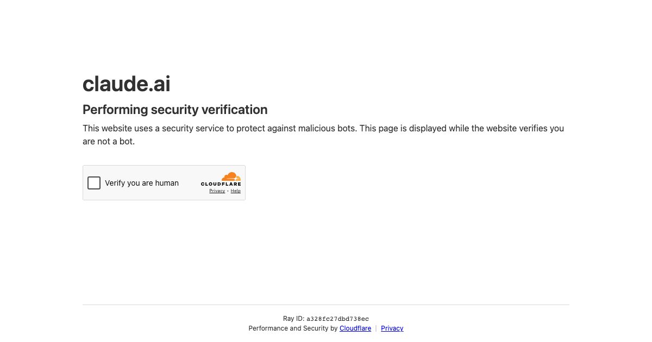Open Help link inside verification widget
The width and height of the screenshot is (652, 342).
pyautogui.click(x=235, y=191)
